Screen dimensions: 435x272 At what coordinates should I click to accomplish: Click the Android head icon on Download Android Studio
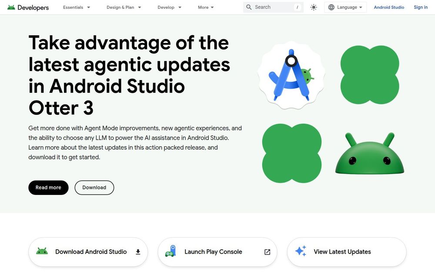click(42, 251)
